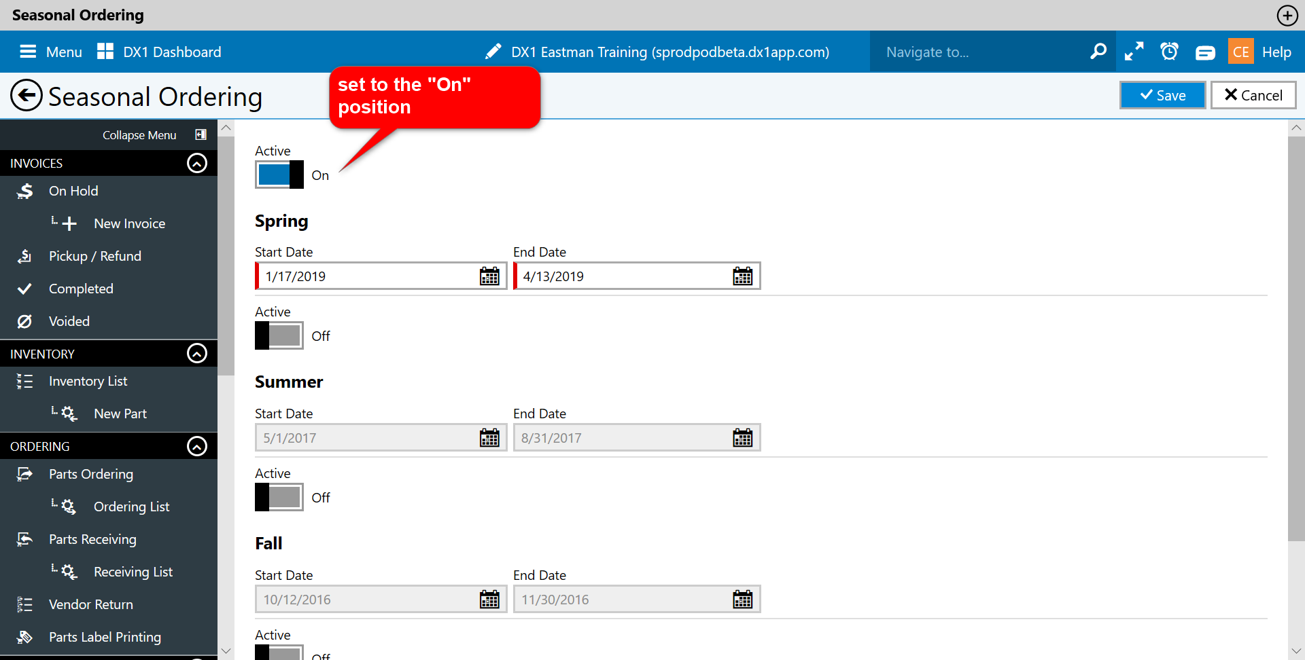Click the main content vertical scrollbar thumb
This screenshot has width=1305, height=660.
tap(1296, 338)
